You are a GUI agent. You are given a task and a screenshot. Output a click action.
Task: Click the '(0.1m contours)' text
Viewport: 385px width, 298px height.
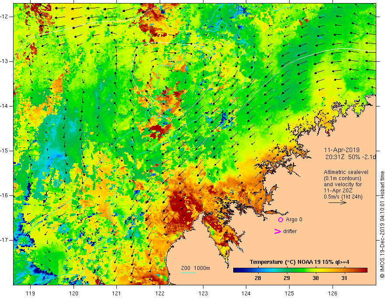tap(343, 178)
